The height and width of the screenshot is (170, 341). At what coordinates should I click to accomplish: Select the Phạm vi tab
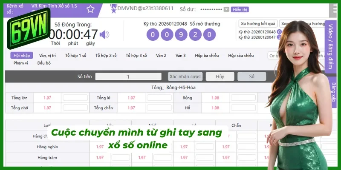click(x=20, y=63)
